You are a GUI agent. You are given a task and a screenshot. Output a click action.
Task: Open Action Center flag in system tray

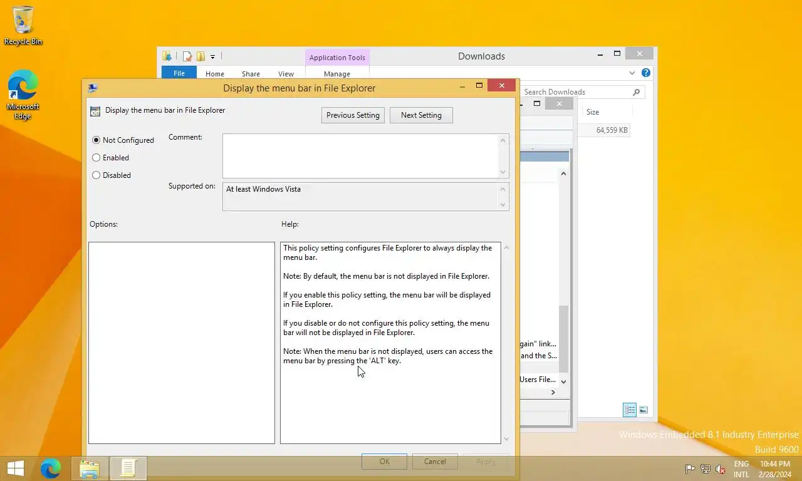(690, 469)
